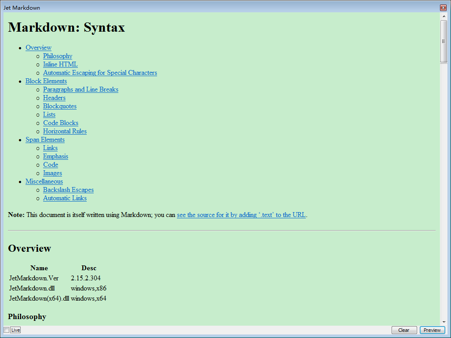Open the Philosophy link
The width and height of the screenshot is (451, 338).
coord(57,56)
